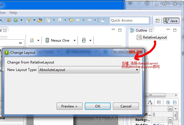Viewport: 184px width, 125px height.
Task: Close the Outline view tab
Action: [x=151, y=31]
